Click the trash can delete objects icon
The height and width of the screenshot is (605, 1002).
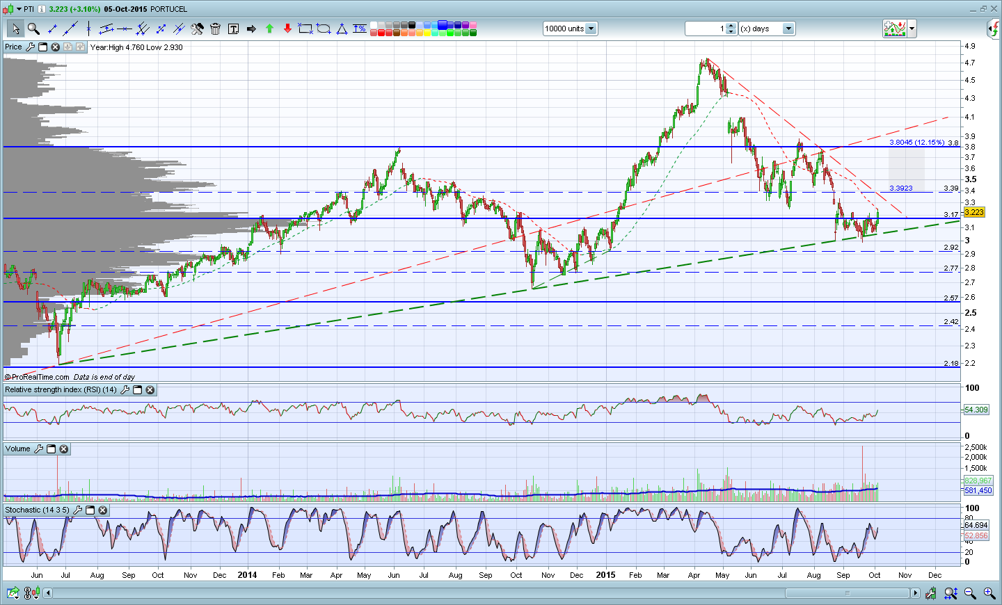(x=215, y=29)
